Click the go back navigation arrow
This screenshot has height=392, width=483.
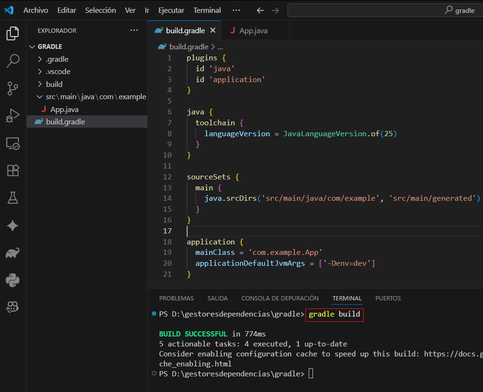260,10
